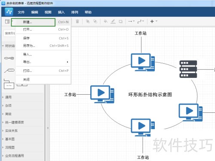Choose 打印... from the file menu
Screen dimensions: 215x161
click(x=43, y=71)
